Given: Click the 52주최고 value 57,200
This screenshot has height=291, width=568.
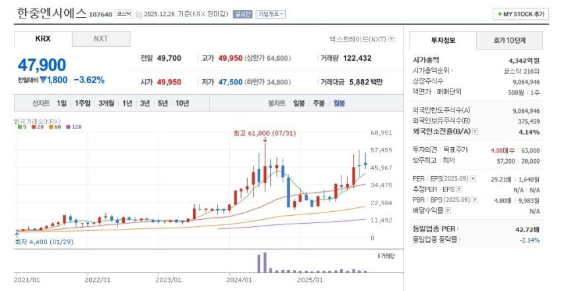Looking at the screenshot, I should pyautogui.click(x=506, y=161).
